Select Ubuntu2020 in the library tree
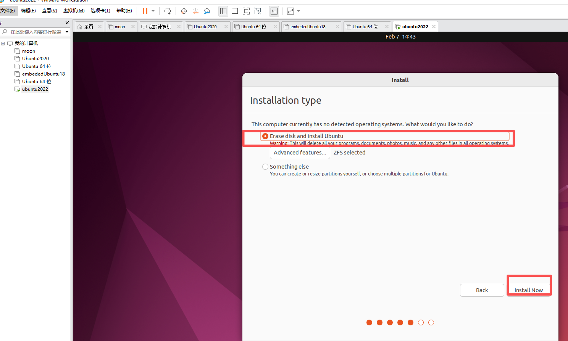The image size is (568, 341). [35, 59]
